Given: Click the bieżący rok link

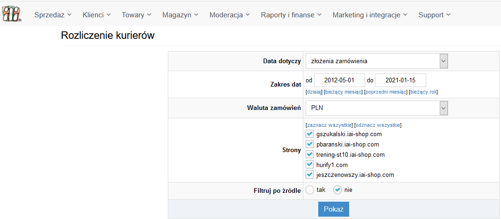Looking at the screenshot, I should 423,92.
